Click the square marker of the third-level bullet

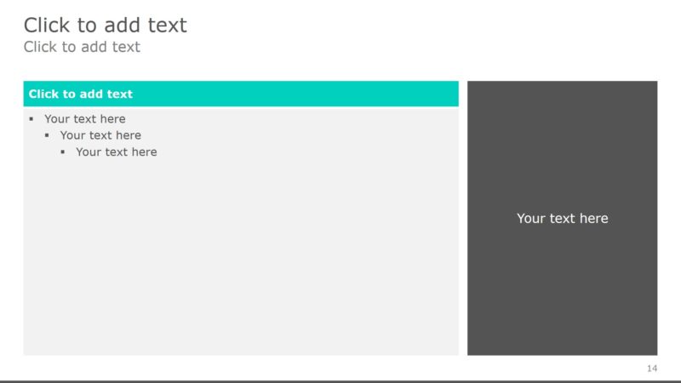click(63, 152)
